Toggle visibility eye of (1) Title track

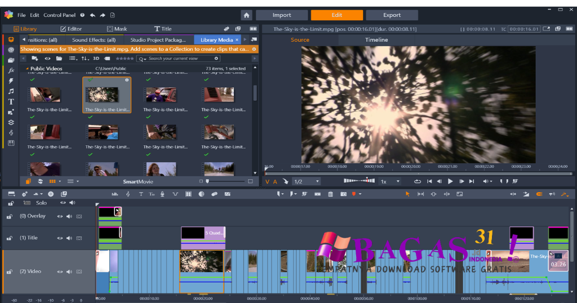pos(60,238)
